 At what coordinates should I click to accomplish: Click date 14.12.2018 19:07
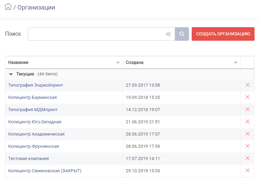(x=143, y=110)
